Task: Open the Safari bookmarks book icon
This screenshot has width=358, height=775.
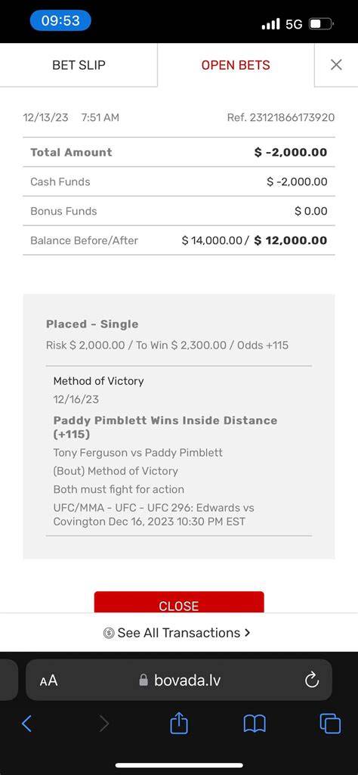Action: pyautogui.click(x=255, y=724)
